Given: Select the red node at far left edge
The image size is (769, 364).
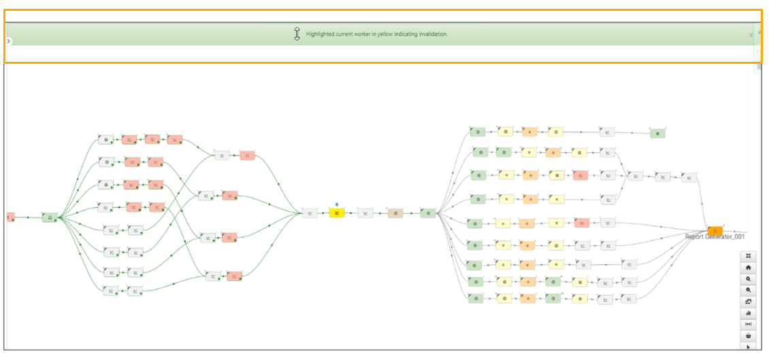Looking at the screenshot, I should 10,217.
